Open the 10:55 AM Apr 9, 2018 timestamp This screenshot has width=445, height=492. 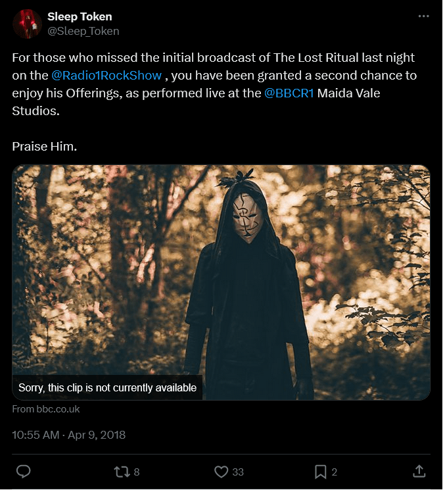68,435
